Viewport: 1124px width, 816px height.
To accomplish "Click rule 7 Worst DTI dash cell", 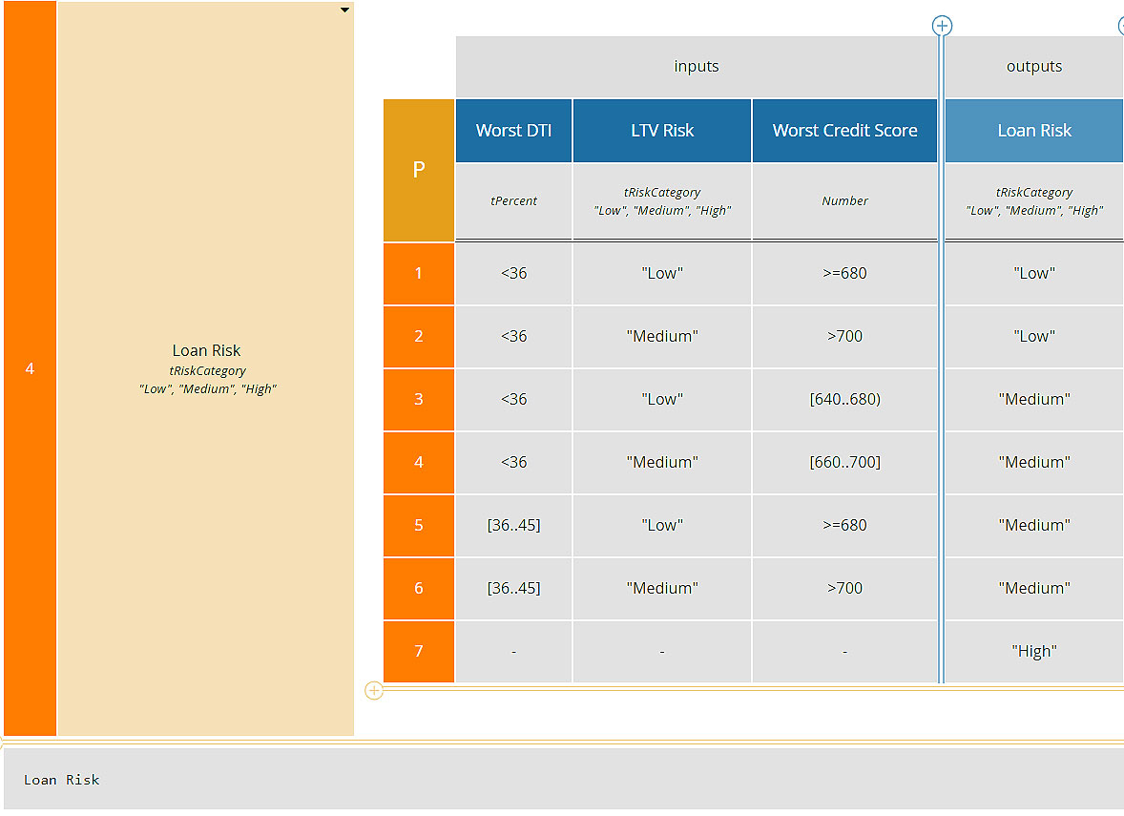I will pyautogui.click(x=514, y=652).
